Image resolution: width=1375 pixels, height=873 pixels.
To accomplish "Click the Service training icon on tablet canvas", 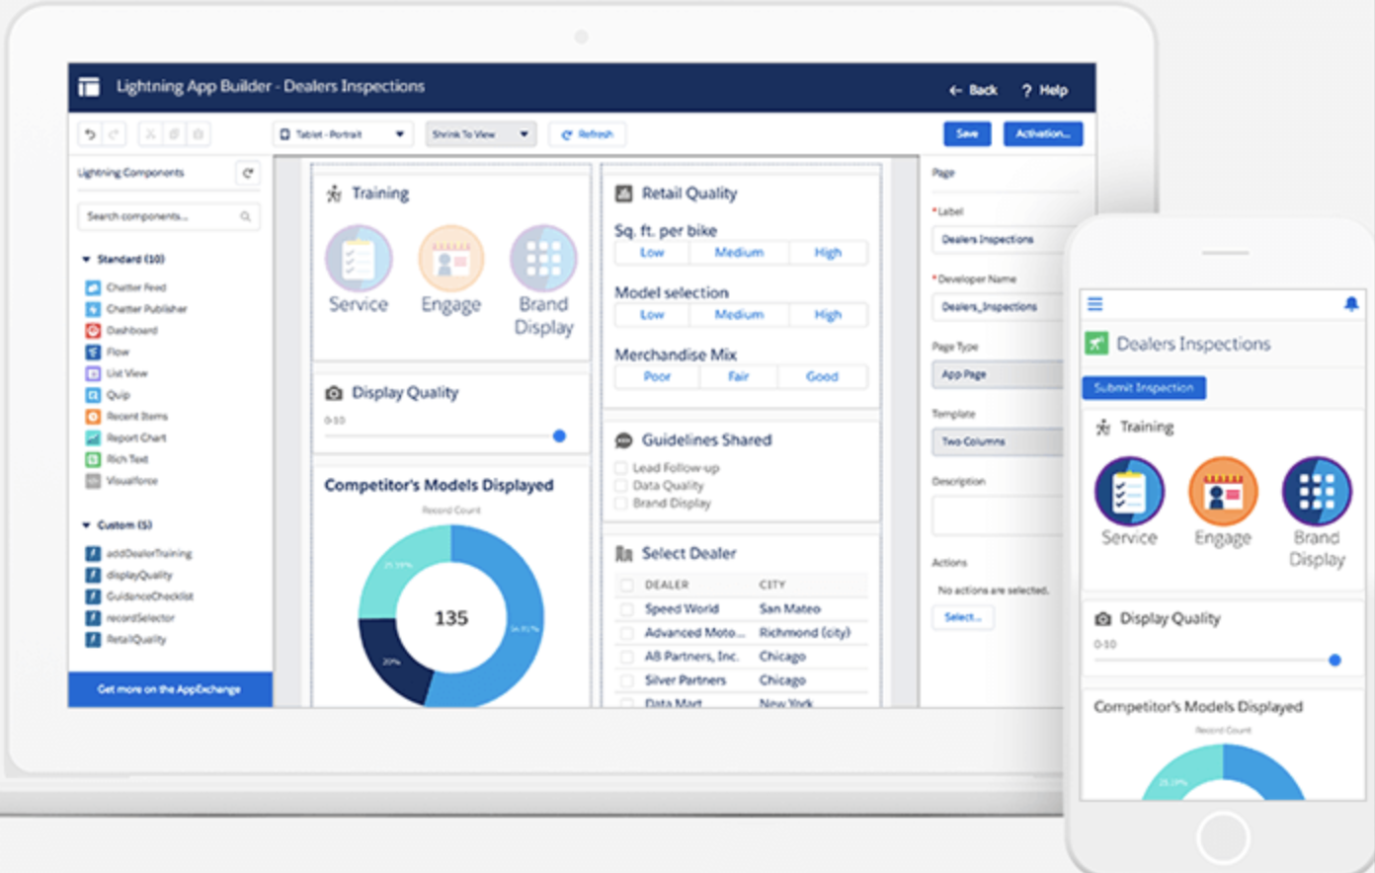I will pyautogui.click(x=359, y=259).
